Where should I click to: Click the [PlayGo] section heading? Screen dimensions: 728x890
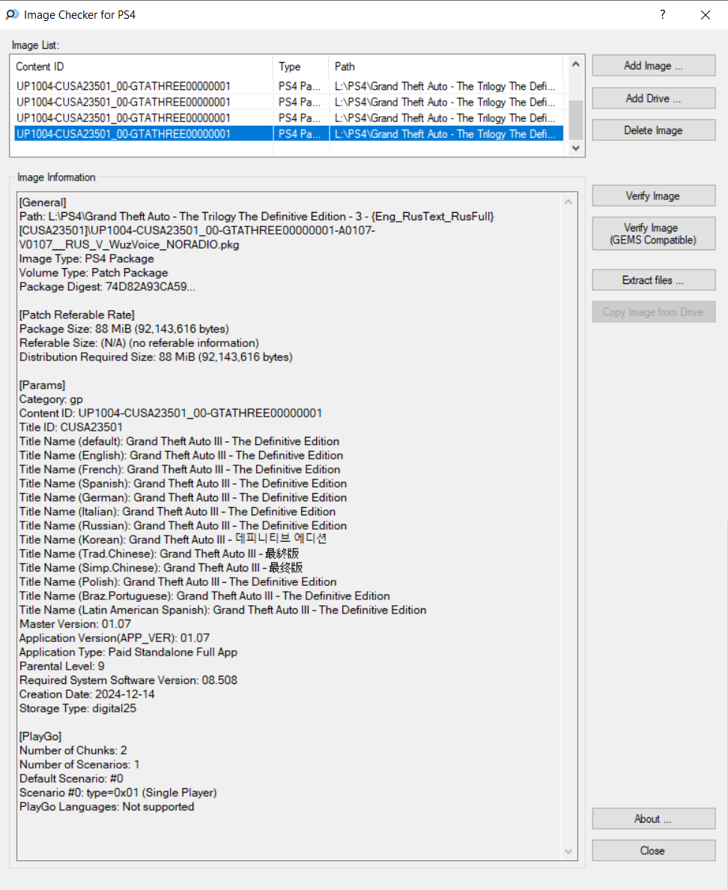(x=40, y=736)
